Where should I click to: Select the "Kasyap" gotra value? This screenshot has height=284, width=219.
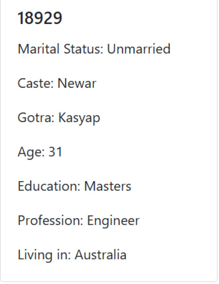(79, 118)
